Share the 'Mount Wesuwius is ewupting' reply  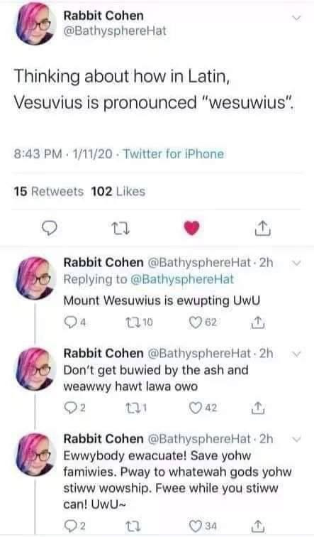[x=257, y=322]
